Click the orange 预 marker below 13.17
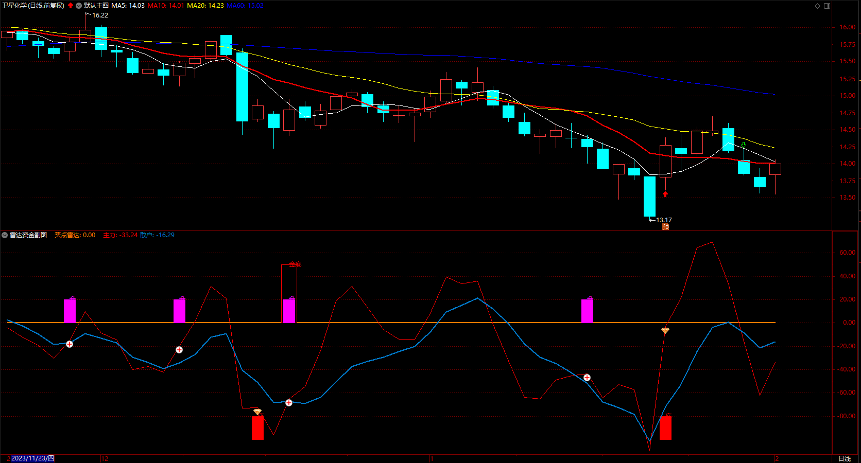The width and height of the screenshot is (861, 463). (665, 227)
